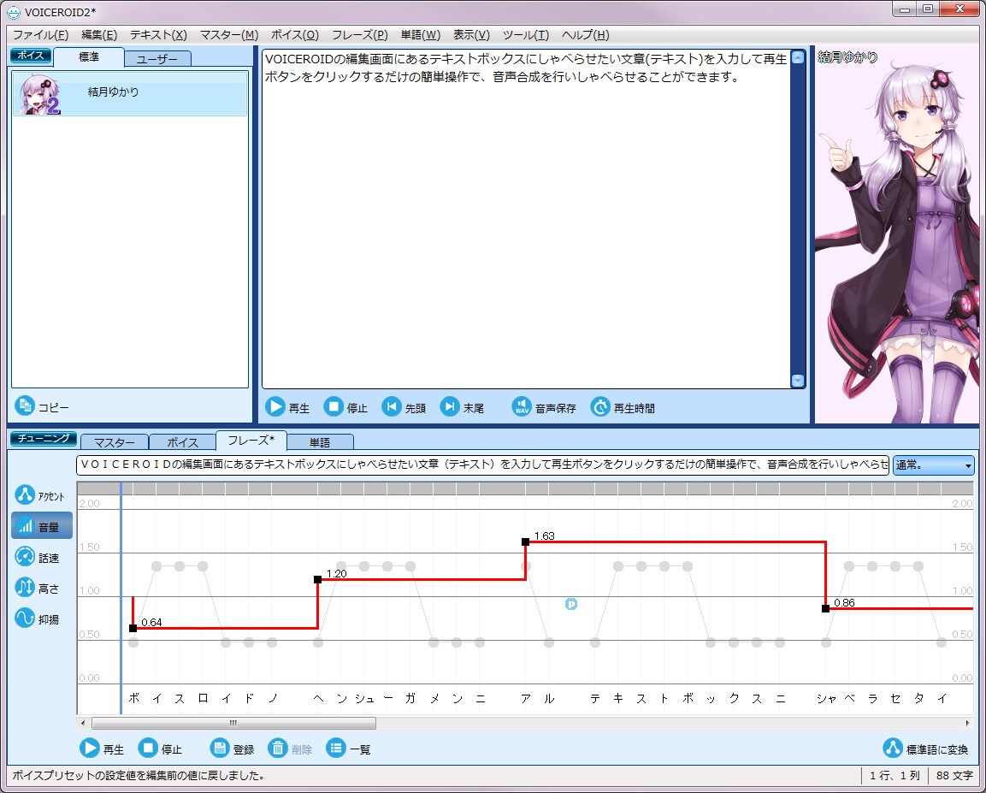Screen dimensions: 986x793
Task: Click the '88 文字' character count
Action: click(x=954, y=775)
